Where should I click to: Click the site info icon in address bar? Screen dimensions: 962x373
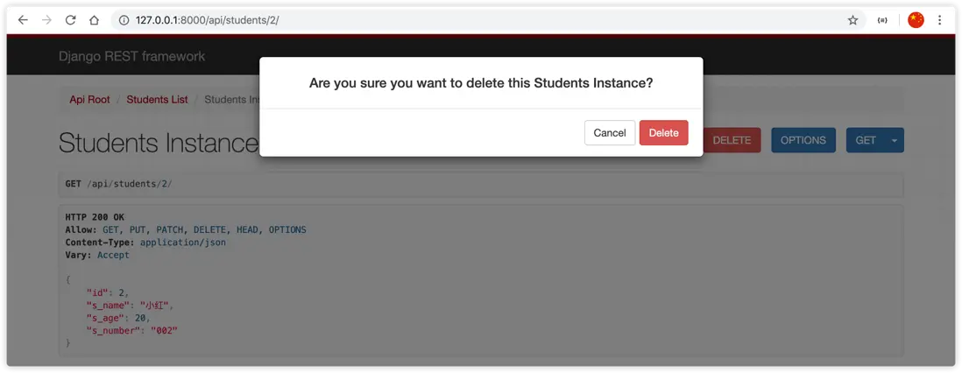pyautogui.click(x=124, y=20)
